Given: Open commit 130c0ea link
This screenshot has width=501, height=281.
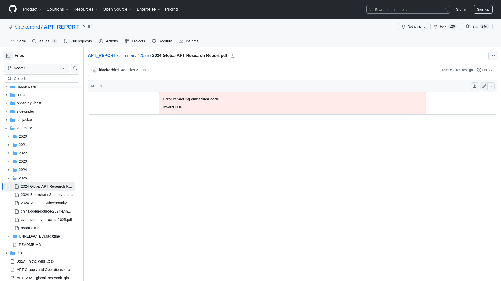Looking at the screenshot, I should 447,70.
